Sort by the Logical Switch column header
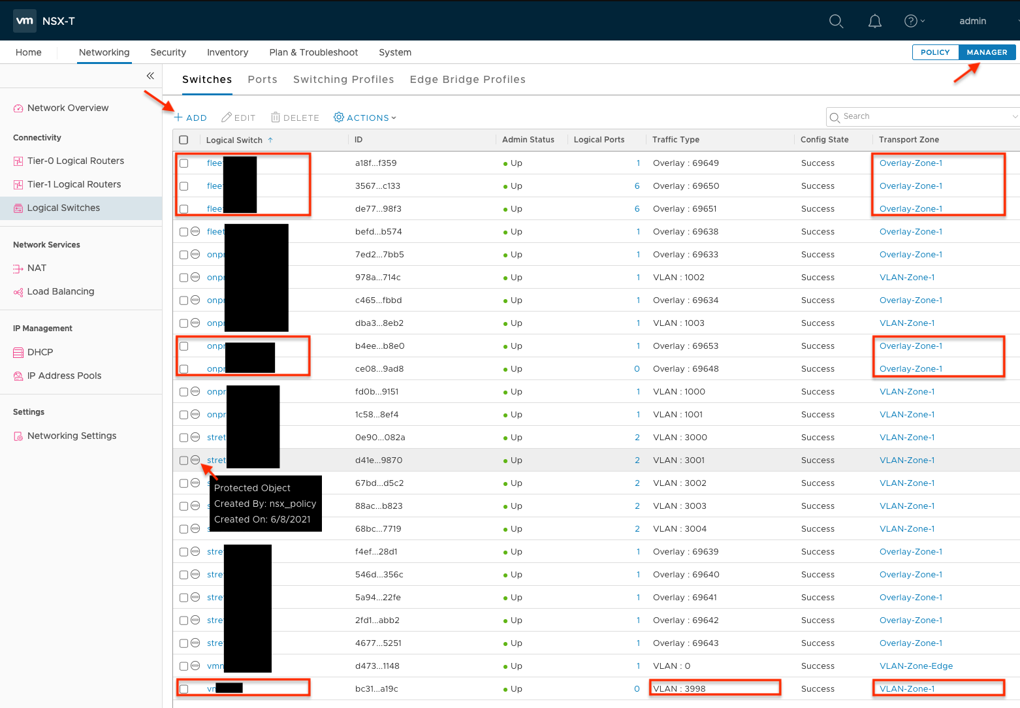 (x=234, y=140)
